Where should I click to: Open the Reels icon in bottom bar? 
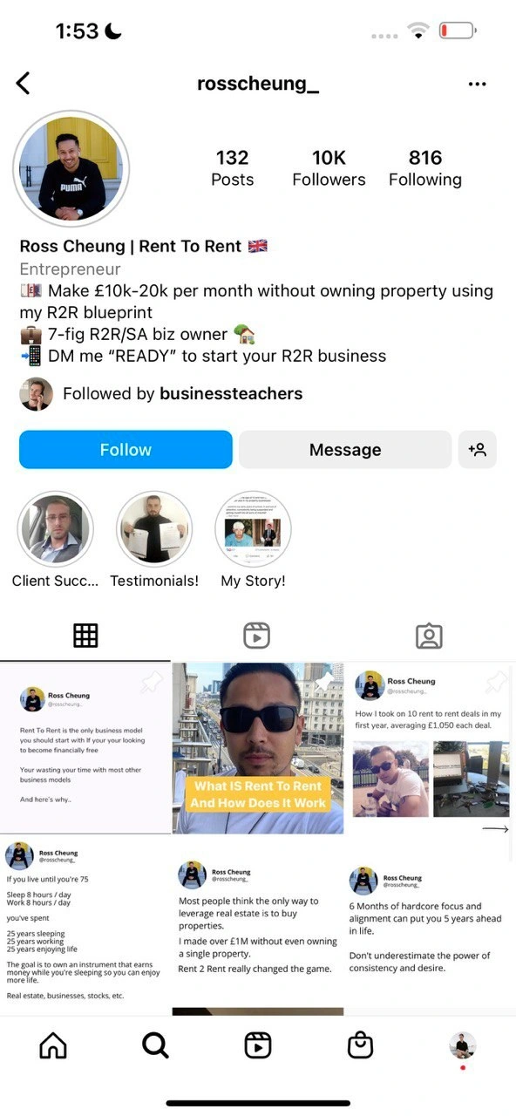[258, 1045]
